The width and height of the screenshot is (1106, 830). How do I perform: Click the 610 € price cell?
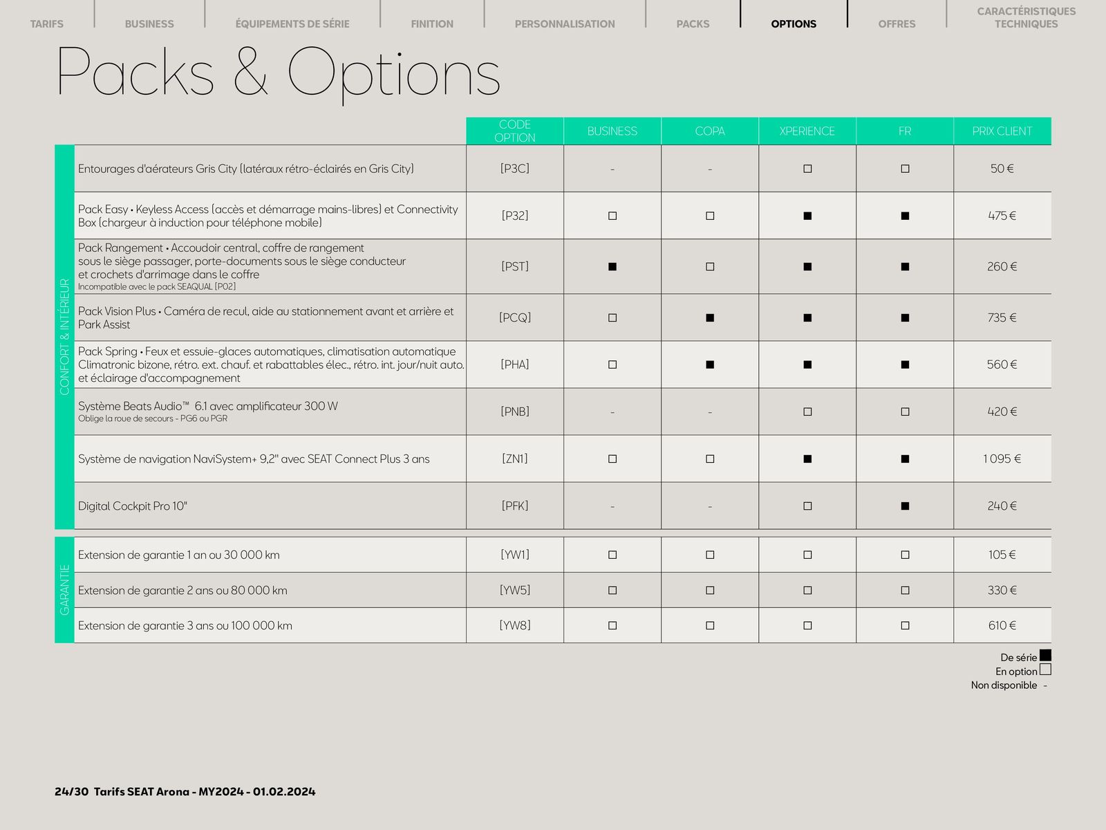[1002, 625]
